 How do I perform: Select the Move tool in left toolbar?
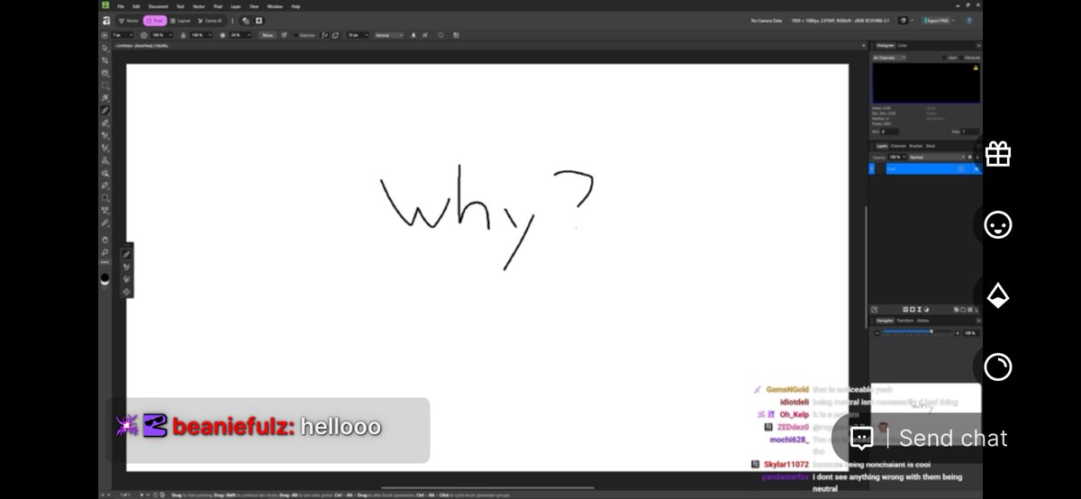click(x=105, y=49)
